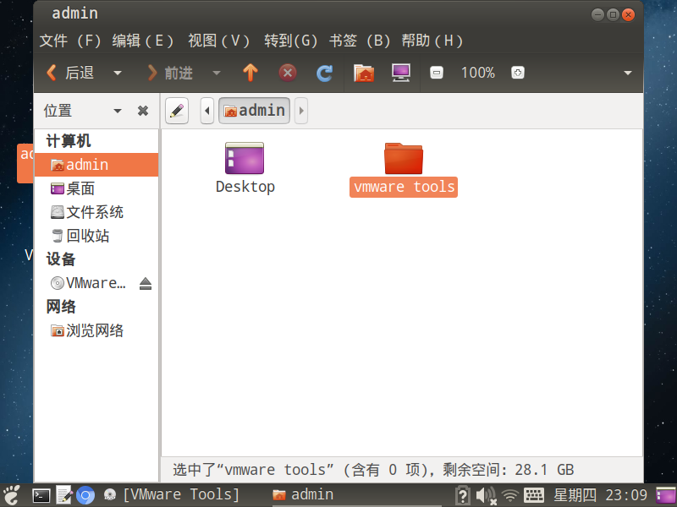Click the muted volume tray icon
This screenshot has width=677, height=507.
[487, 495]
